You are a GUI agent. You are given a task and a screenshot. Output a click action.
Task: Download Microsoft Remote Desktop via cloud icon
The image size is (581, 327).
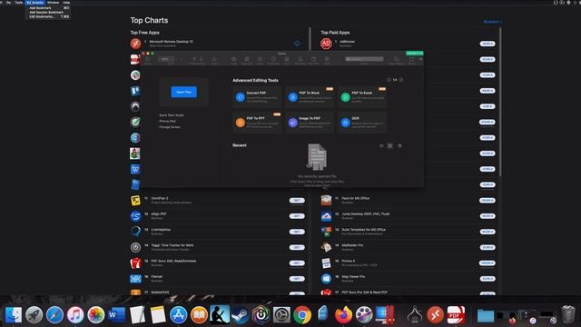[297, 44]
